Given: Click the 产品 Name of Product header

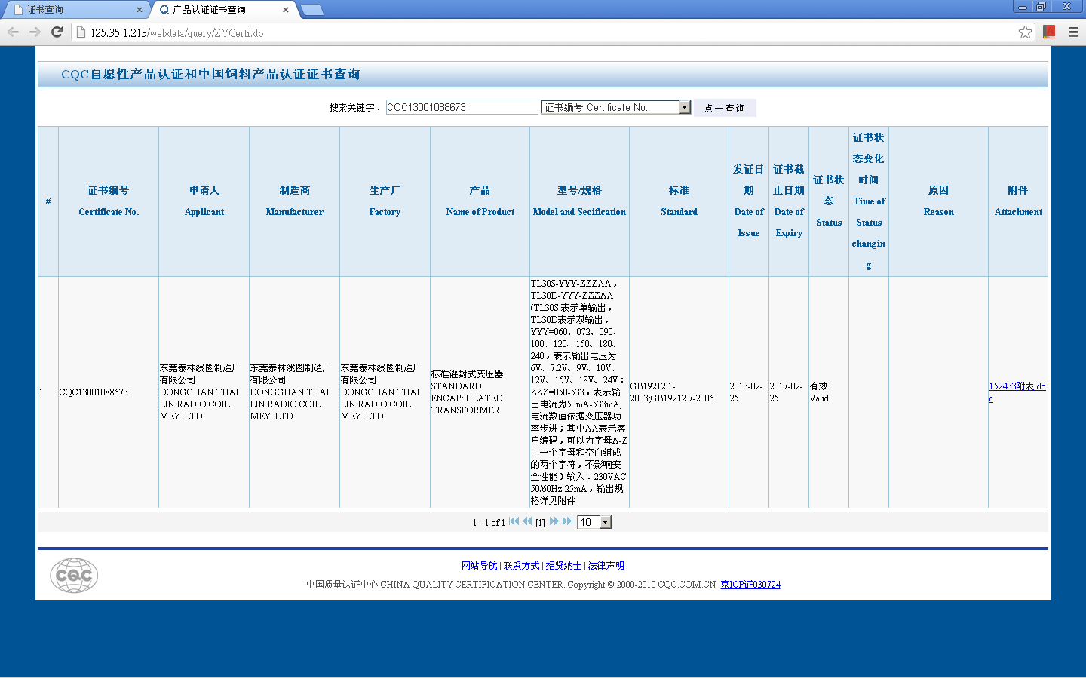Looking at the screenshot, I should (x=480, y=201).
